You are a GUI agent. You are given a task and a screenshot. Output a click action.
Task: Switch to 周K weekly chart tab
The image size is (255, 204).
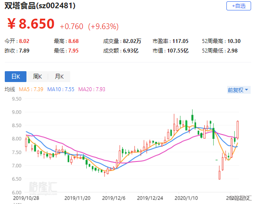pos(37,76)
